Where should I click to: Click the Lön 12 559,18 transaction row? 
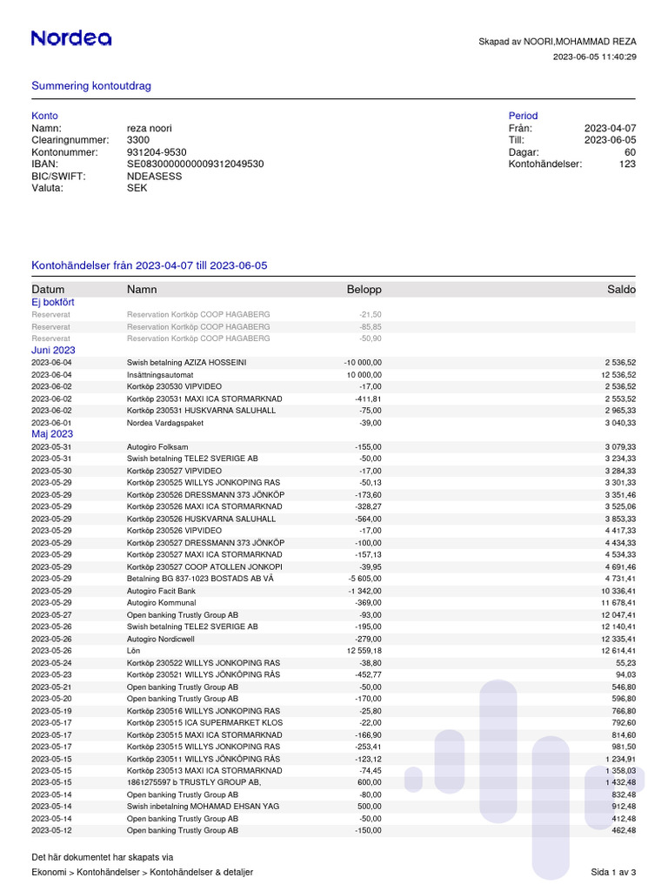point(333,651)
